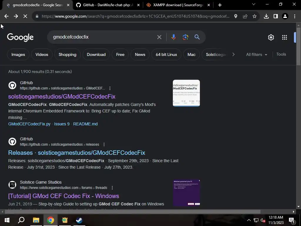This screenshot has width=301, height=226.
Task: Open the Tools button
Action: coord(281,54)
